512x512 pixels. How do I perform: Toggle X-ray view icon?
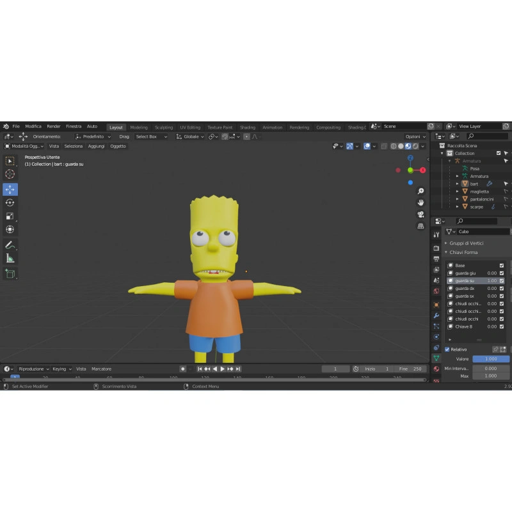[384, 147]
